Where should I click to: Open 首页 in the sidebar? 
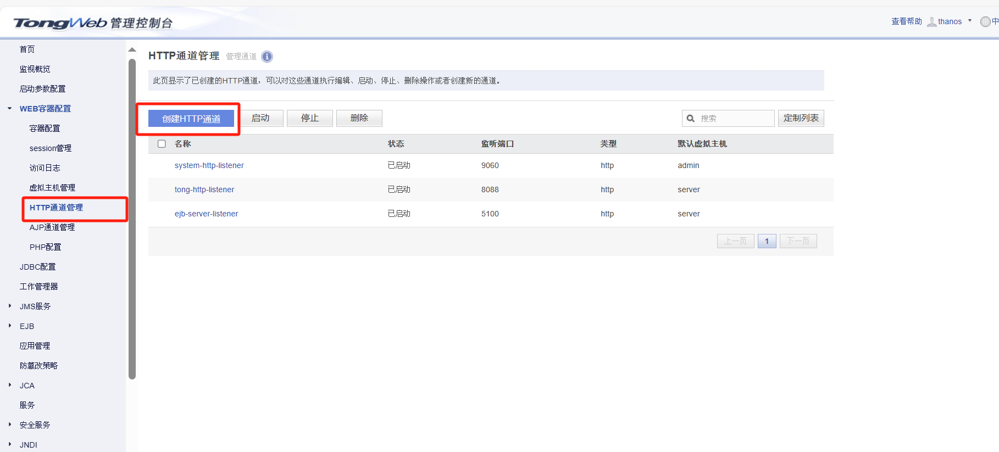click(x=27, y=49)
